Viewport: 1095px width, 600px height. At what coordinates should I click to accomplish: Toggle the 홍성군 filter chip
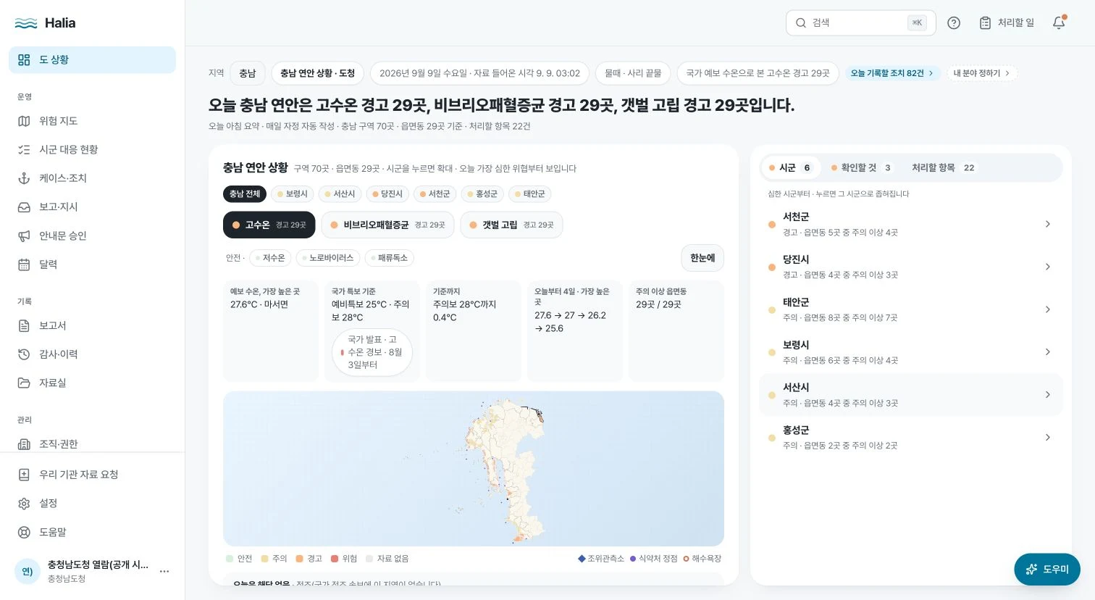[482, 194]
